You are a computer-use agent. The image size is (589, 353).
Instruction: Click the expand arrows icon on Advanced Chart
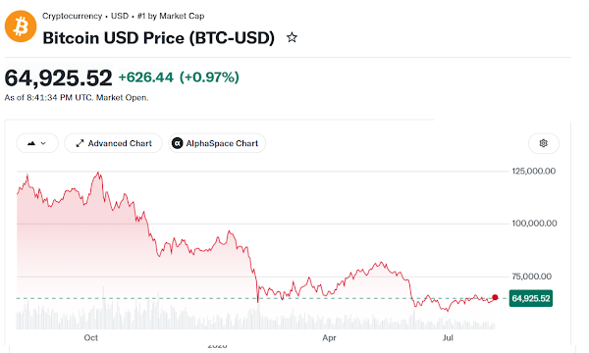click(x=80, y=143)
